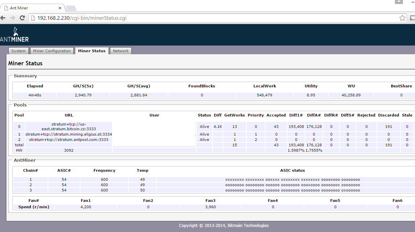The image size is (415, 232).
Task: Click Fan1 speed value 4,200
Action: (x=86, y=207)
